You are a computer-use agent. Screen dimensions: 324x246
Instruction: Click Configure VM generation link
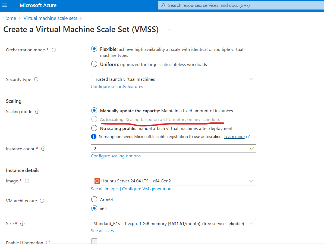[x=147, y=189]
